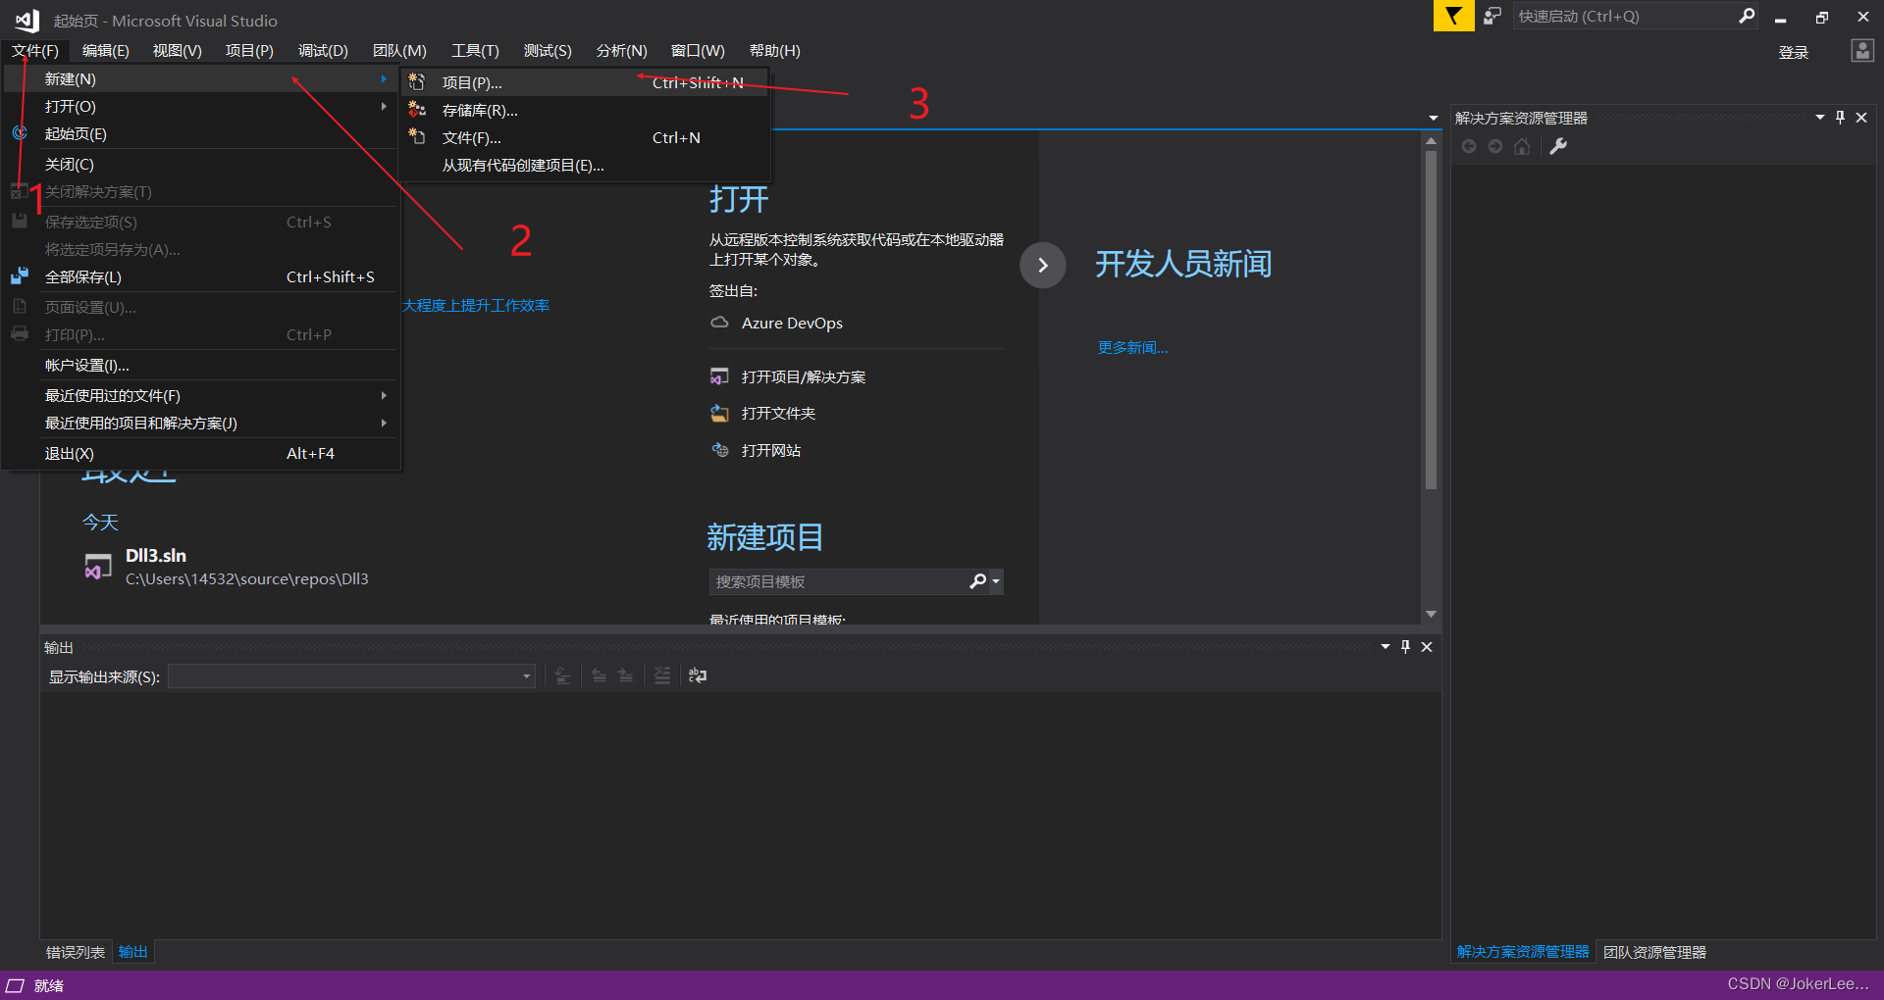Click the search templates magnifier icon
This screenshot has height=1000, width=1884.
coord(978,581)
